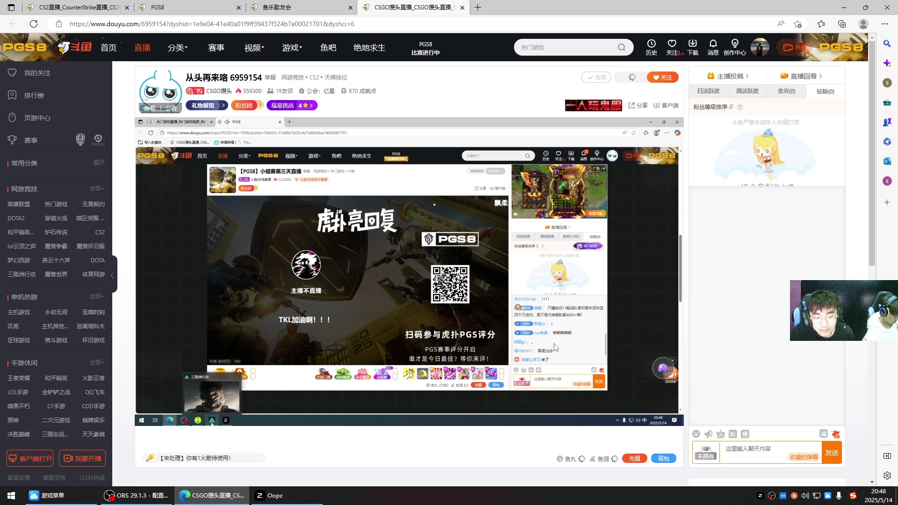Viewport: 898px width, 505px height.
Task: Open 直播回看 replay link
Action: pyautogui.click(x=801, y=76)
